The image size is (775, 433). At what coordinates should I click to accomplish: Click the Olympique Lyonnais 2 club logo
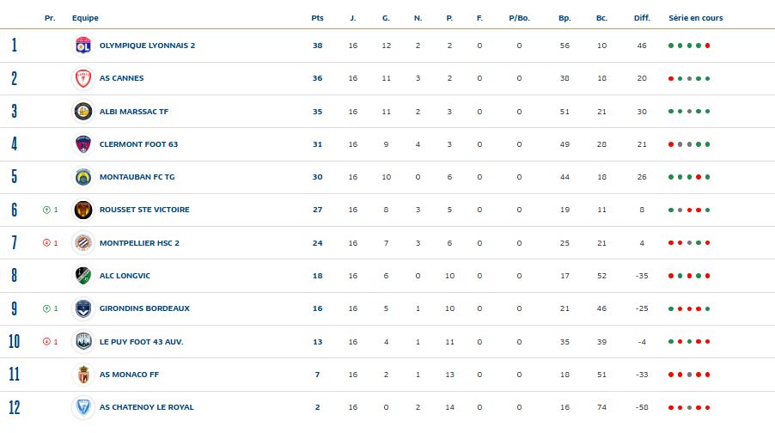83,46
